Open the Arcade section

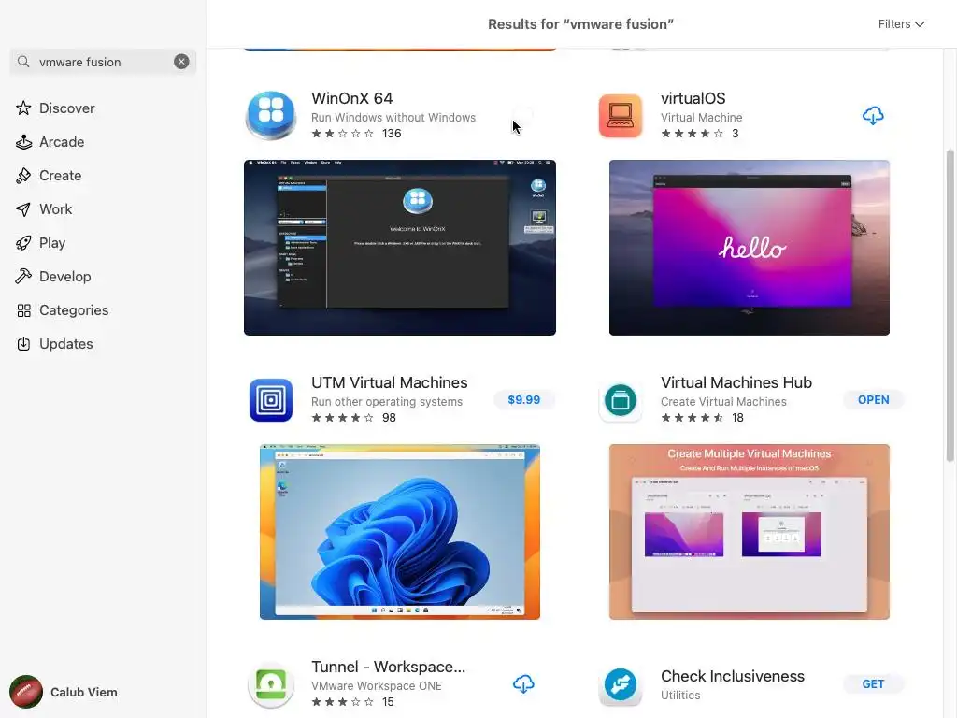point(62,142)
